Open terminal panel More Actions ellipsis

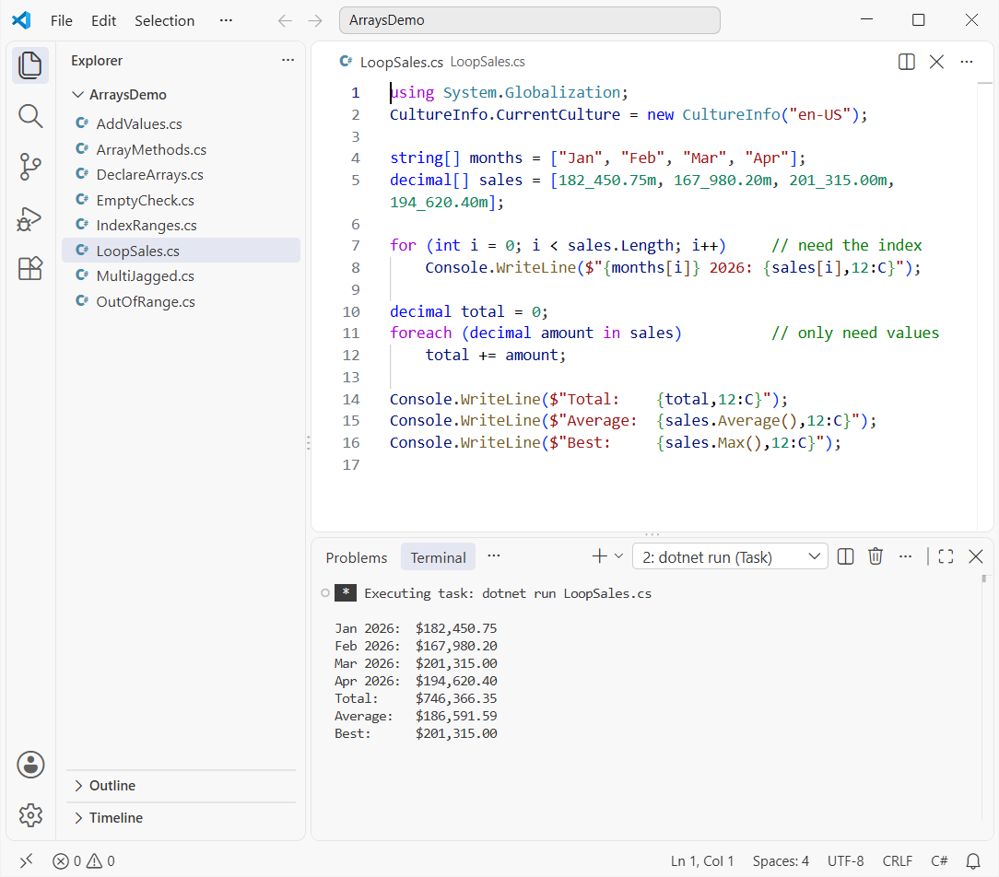[x=905, y=556]
